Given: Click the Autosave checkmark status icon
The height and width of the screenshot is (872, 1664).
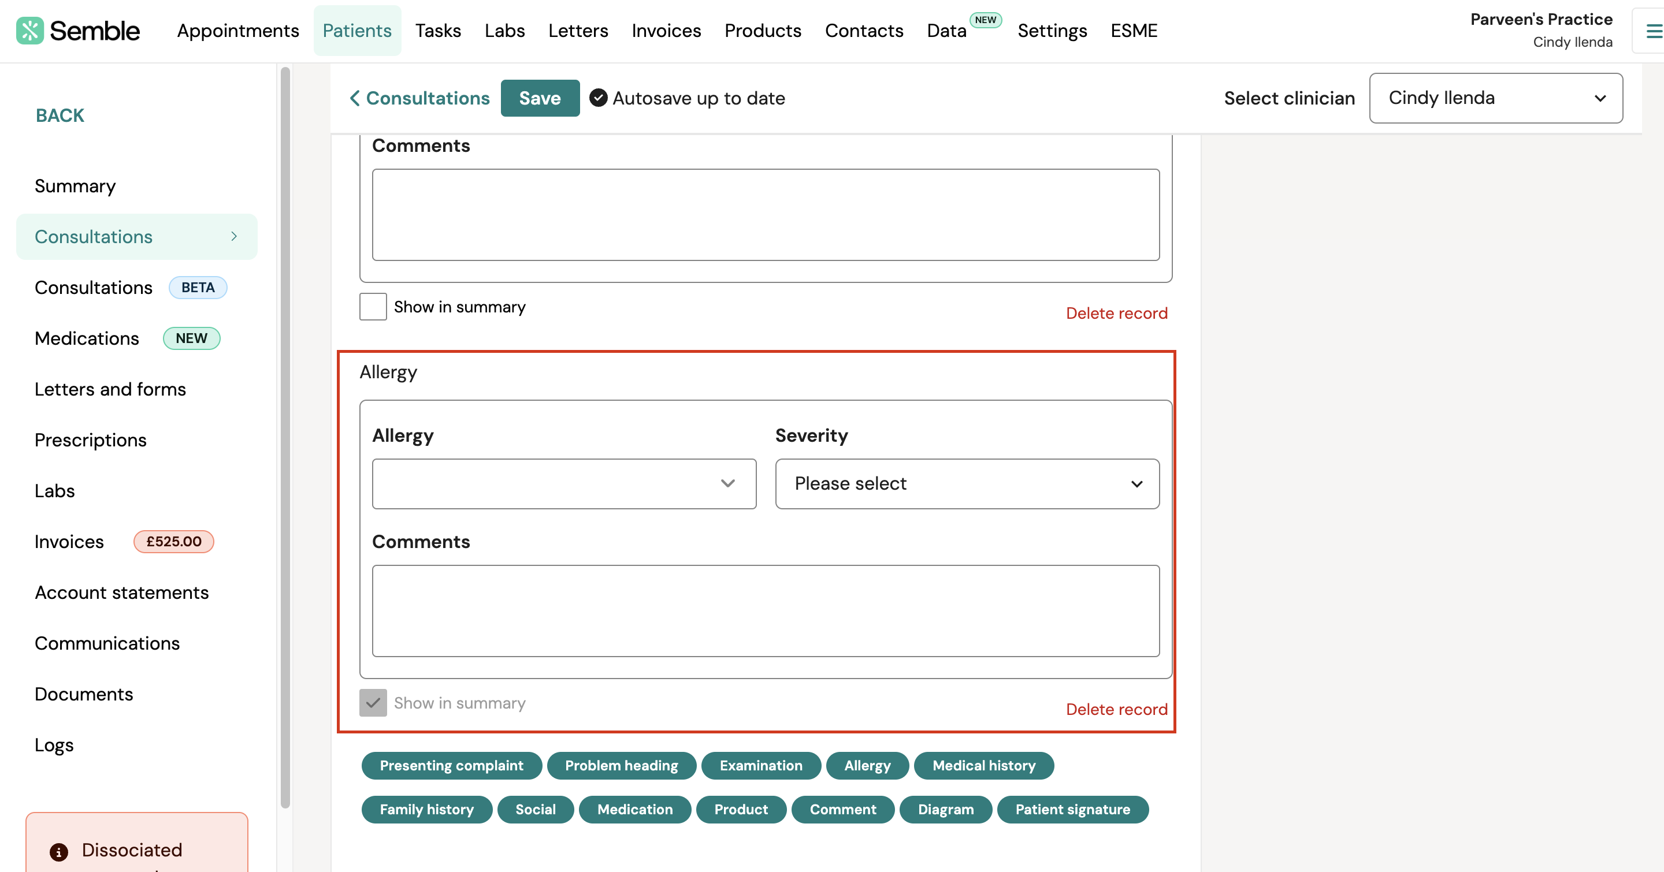Looking at the screenshot, I should 598,98.
